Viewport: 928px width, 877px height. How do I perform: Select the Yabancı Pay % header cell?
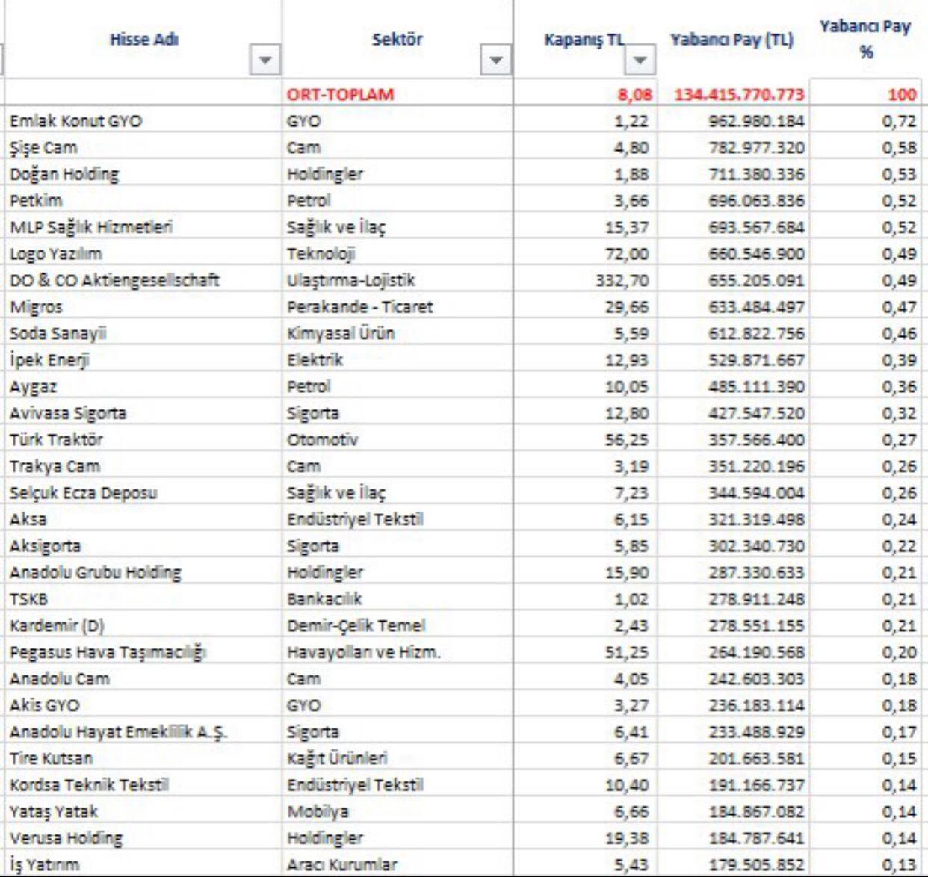(865, 40)
